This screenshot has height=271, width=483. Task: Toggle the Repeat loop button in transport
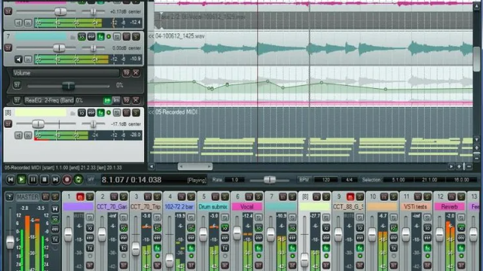[x=78, y=180]
